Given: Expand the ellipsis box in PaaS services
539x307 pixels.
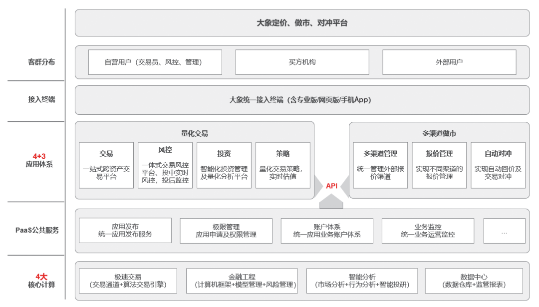Looking at the screenshot, I should pyautogui.click(x=505, y=230).
